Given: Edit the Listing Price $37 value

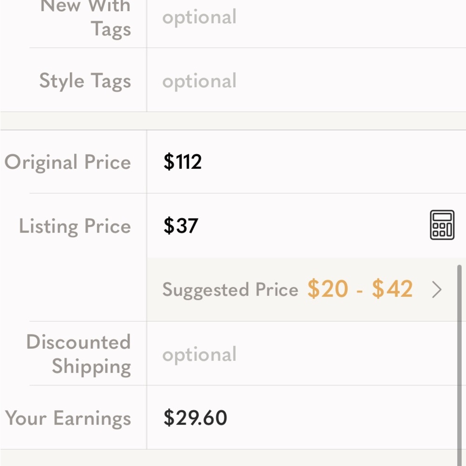Looking at the screenshot, I should tap(181, 226).
